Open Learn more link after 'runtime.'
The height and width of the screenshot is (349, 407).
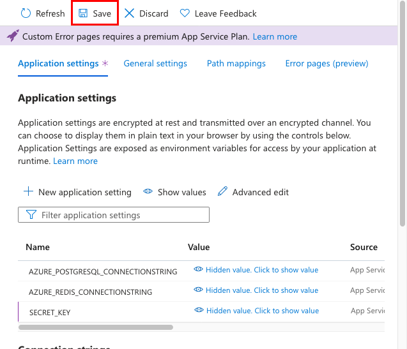pyautogui.click(x=75, y=161)
